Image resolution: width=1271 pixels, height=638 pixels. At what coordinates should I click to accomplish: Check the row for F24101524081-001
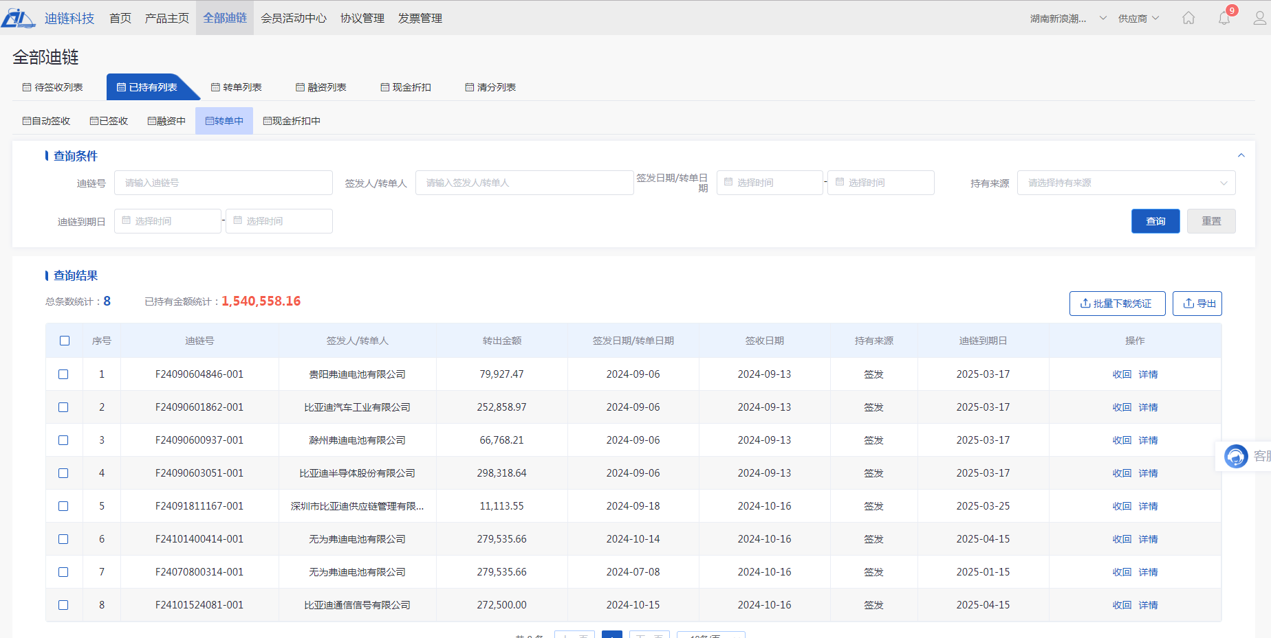pyautogui.click(x=63, y=605)
